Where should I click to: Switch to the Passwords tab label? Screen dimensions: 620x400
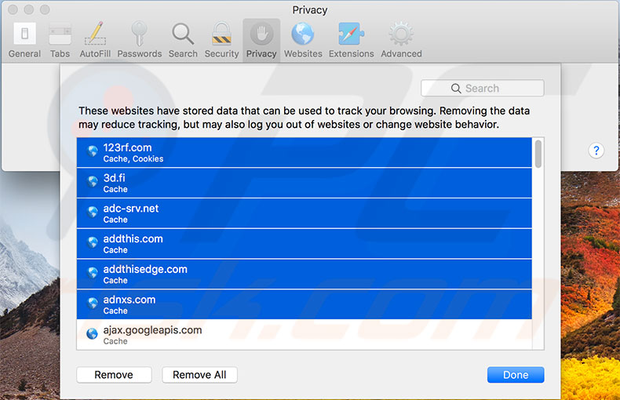tap(140, 54)
